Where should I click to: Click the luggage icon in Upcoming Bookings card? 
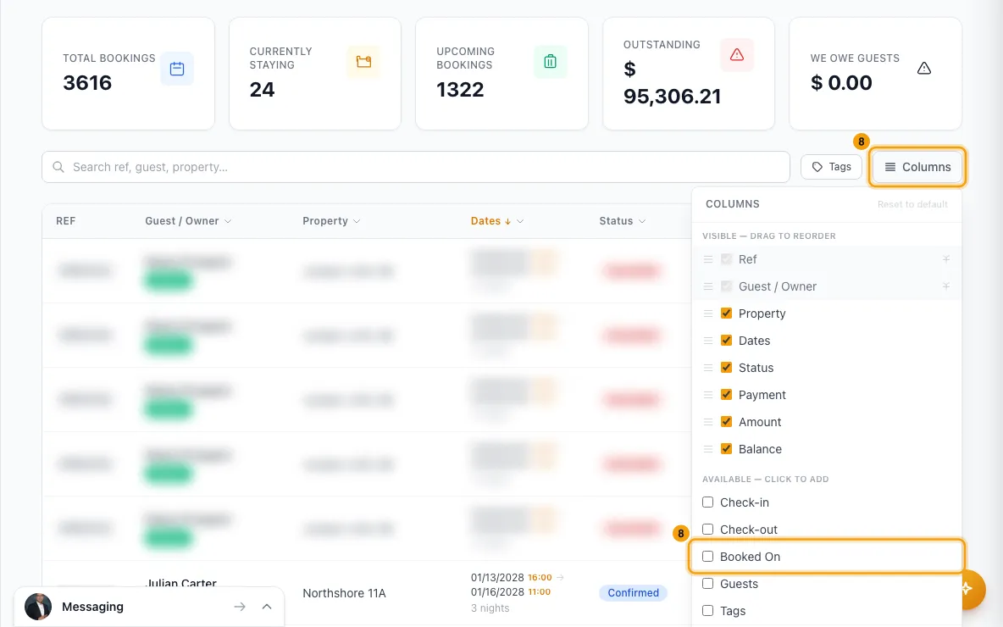(550, 62)
